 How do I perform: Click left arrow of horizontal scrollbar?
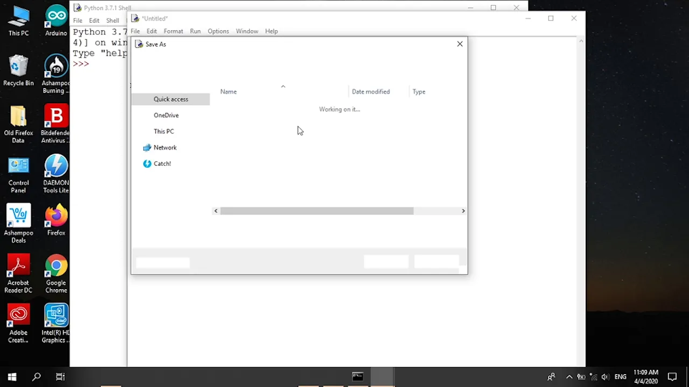216,211
